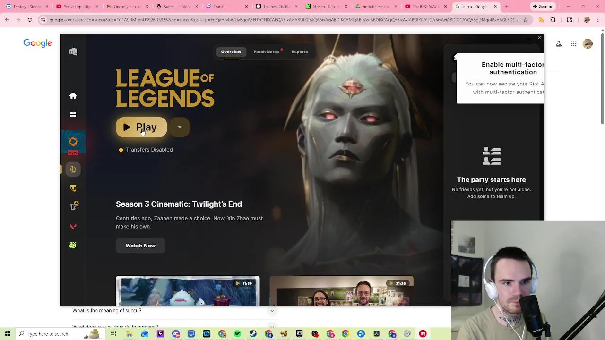The width and height of the screenshot is (605, 340).
Task: Switch to the Overview tab
Action: pyautogui.click(x=231, y=52)
